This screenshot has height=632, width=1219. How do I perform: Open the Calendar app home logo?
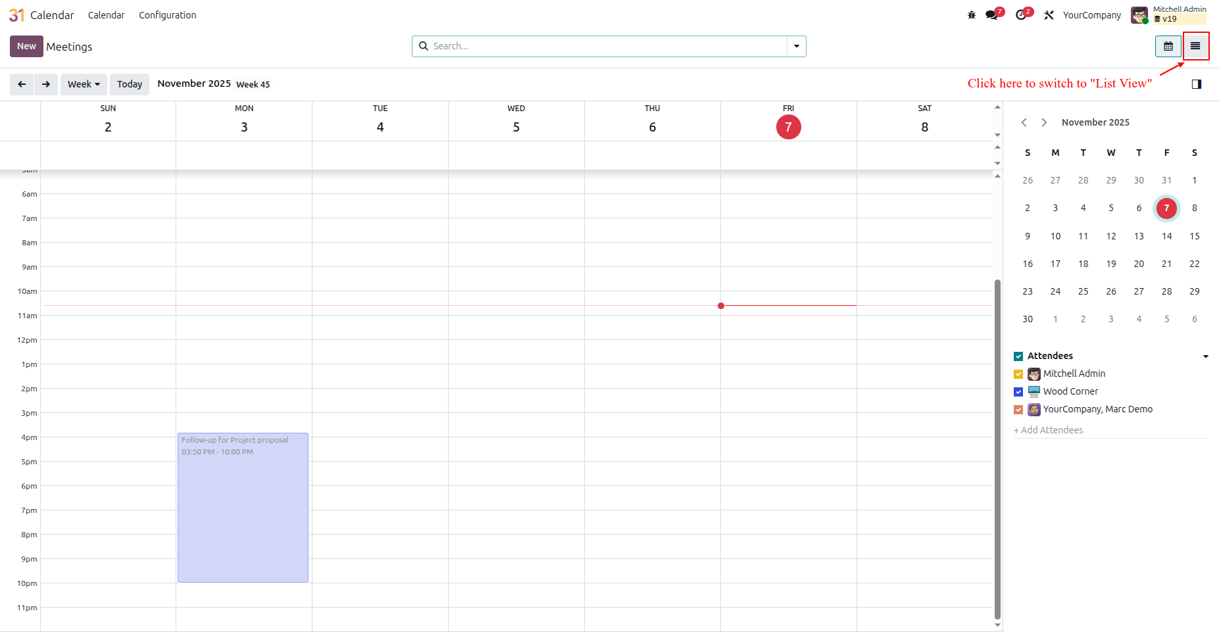coord(16,15)
